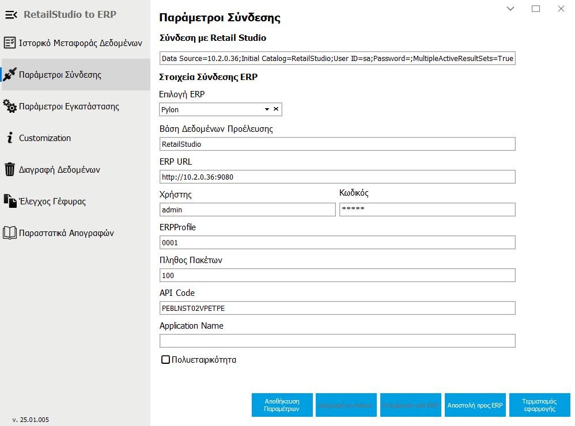Expand the ERP selection dropdown arrow
The image size is (575, 426).
coord(267,109)
